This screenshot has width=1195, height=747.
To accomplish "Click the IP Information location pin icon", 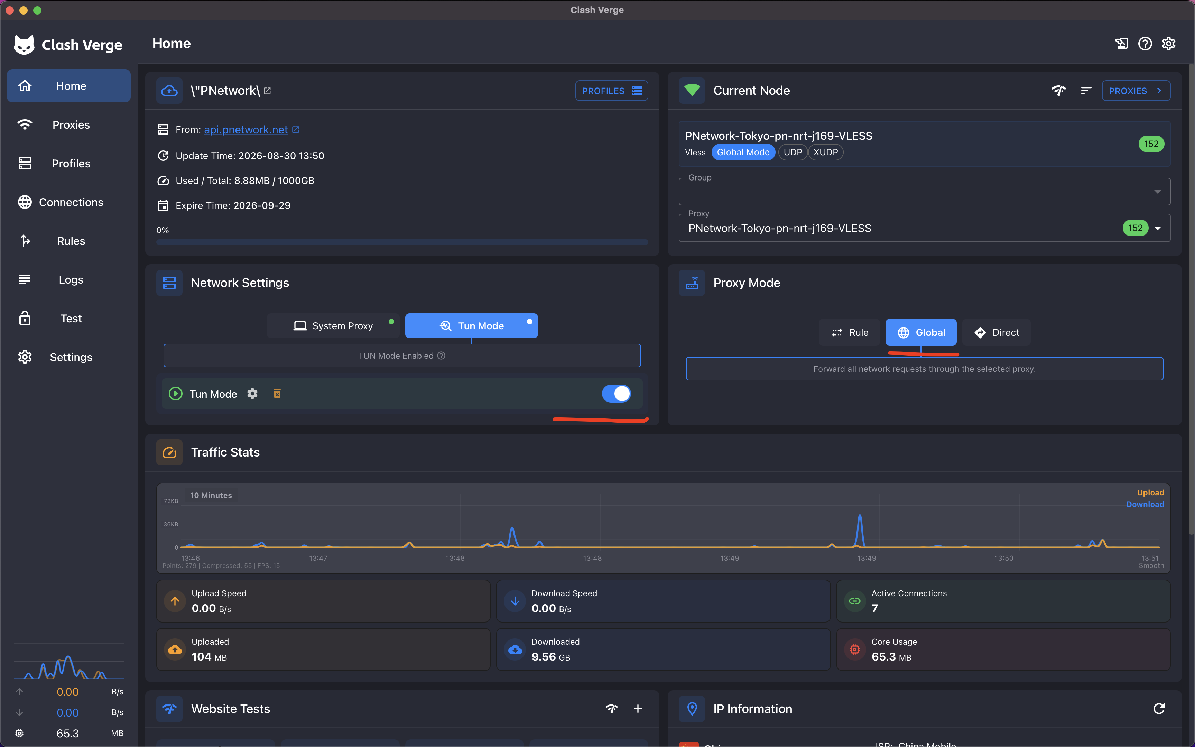I will coord(692,709).
